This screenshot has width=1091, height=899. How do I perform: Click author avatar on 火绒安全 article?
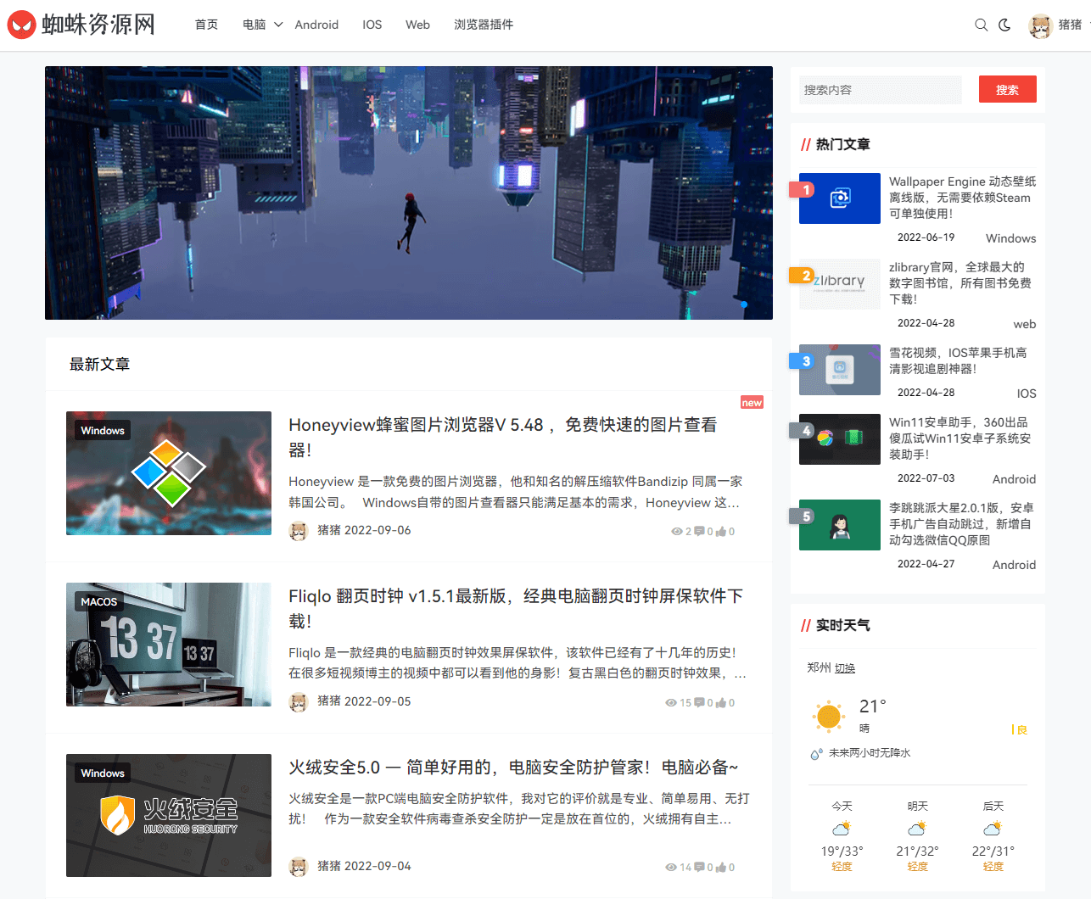[298, 867]
